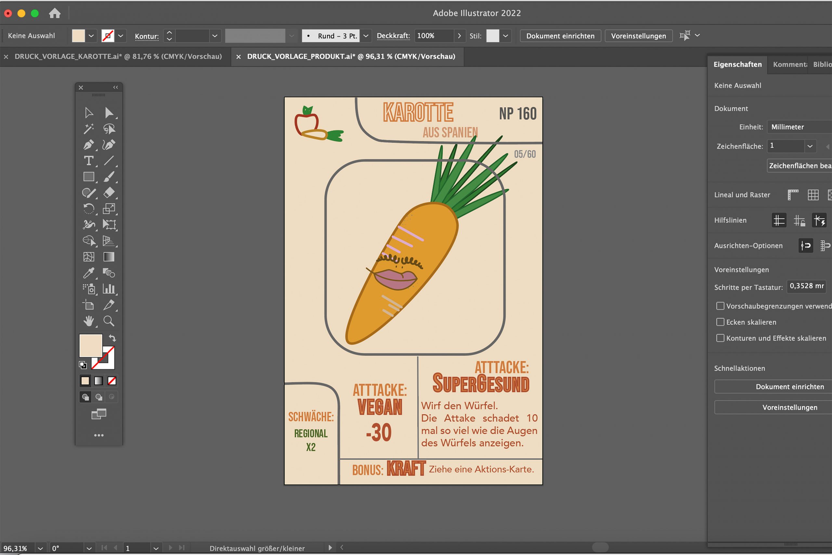Viewport: 832px width, 555px height.
Task: Switch to DRUCK_VORLAGE_KAROTTE.ai tab
Action: (118, 57)
